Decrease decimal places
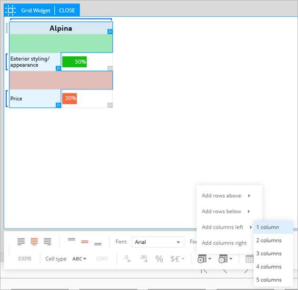Image resolution: width=298 pixels, height=290 pixels. click(x=128, y=259)
